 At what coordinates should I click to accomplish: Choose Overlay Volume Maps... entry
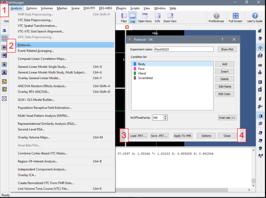click(x=65, y=137)
